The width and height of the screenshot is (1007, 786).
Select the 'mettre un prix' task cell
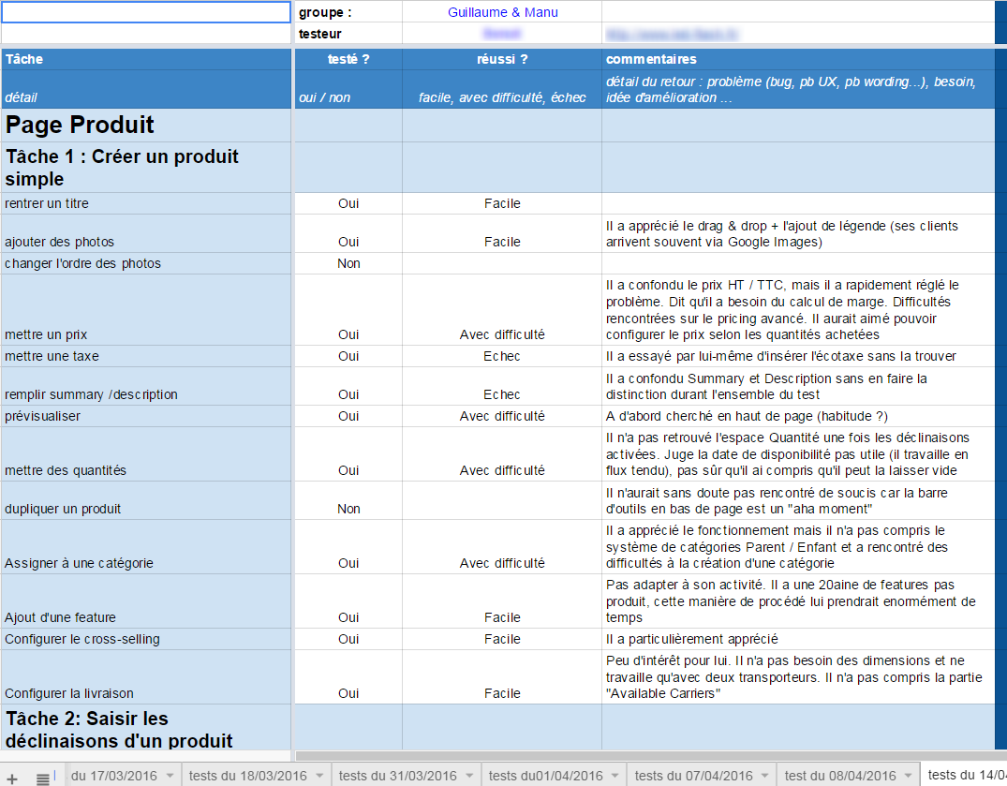pos(146,310)
